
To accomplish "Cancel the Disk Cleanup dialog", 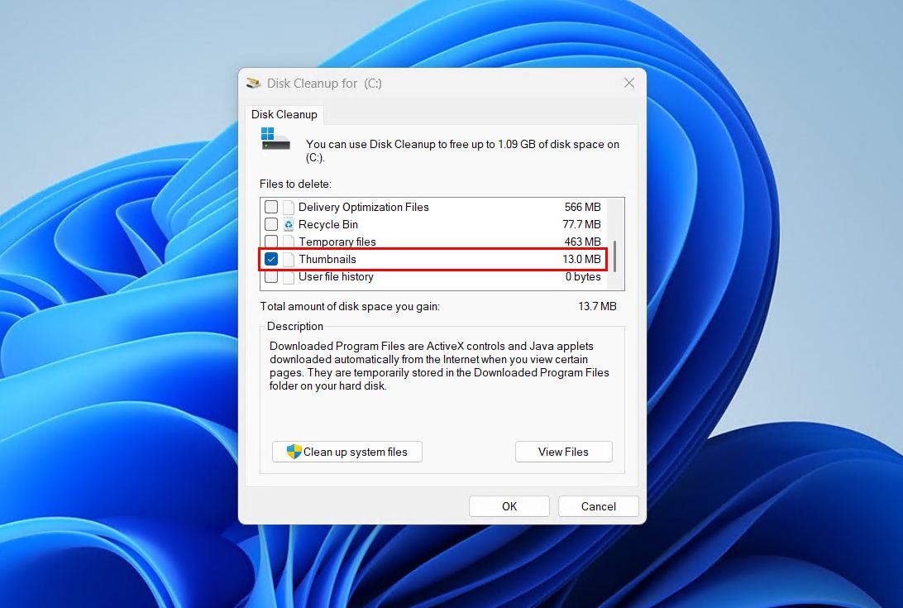I will (x=599, y=506).
